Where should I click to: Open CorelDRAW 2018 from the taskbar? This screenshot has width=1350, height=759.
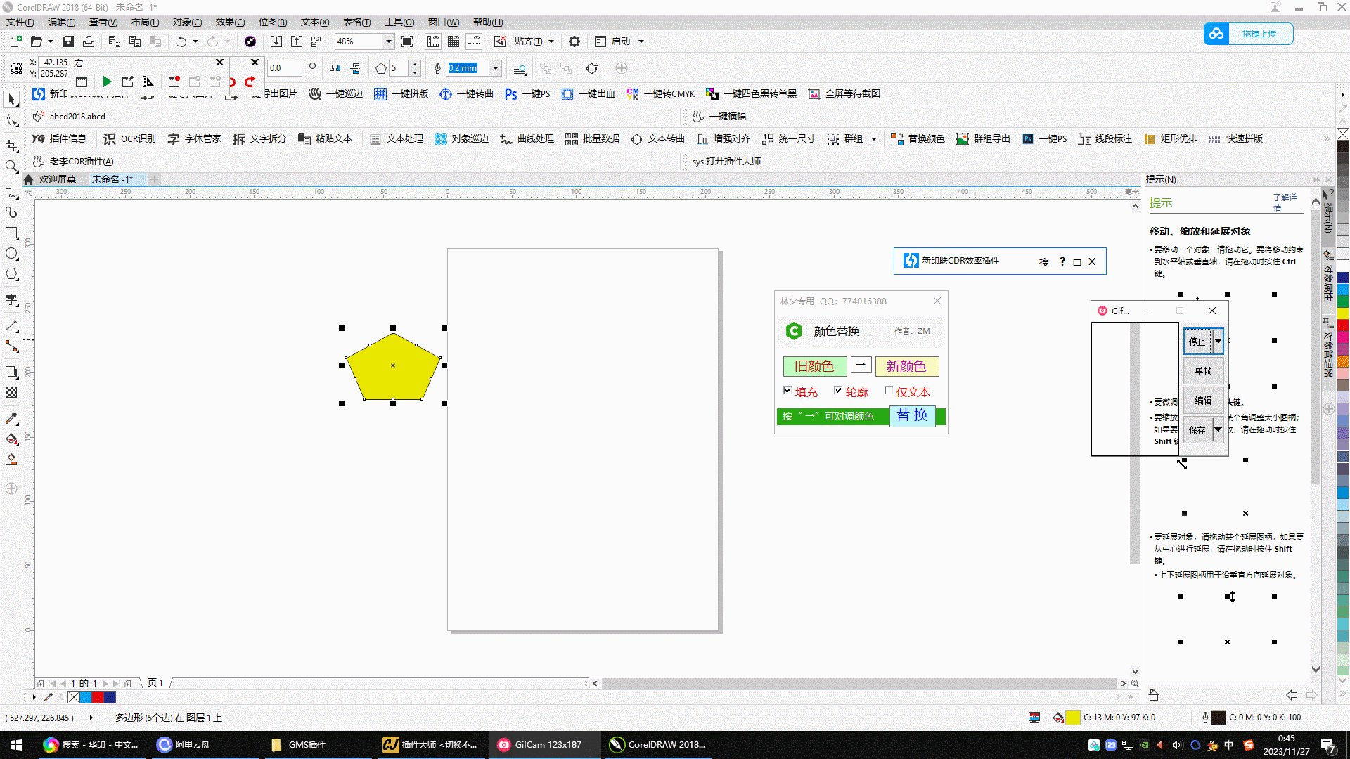pos(657,744)
